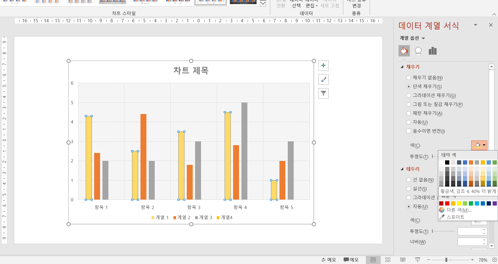The width and height of the screenshot is (498, 264).
Task: Select the 차트 제목 chart title
Action: [x=191, y=71]
